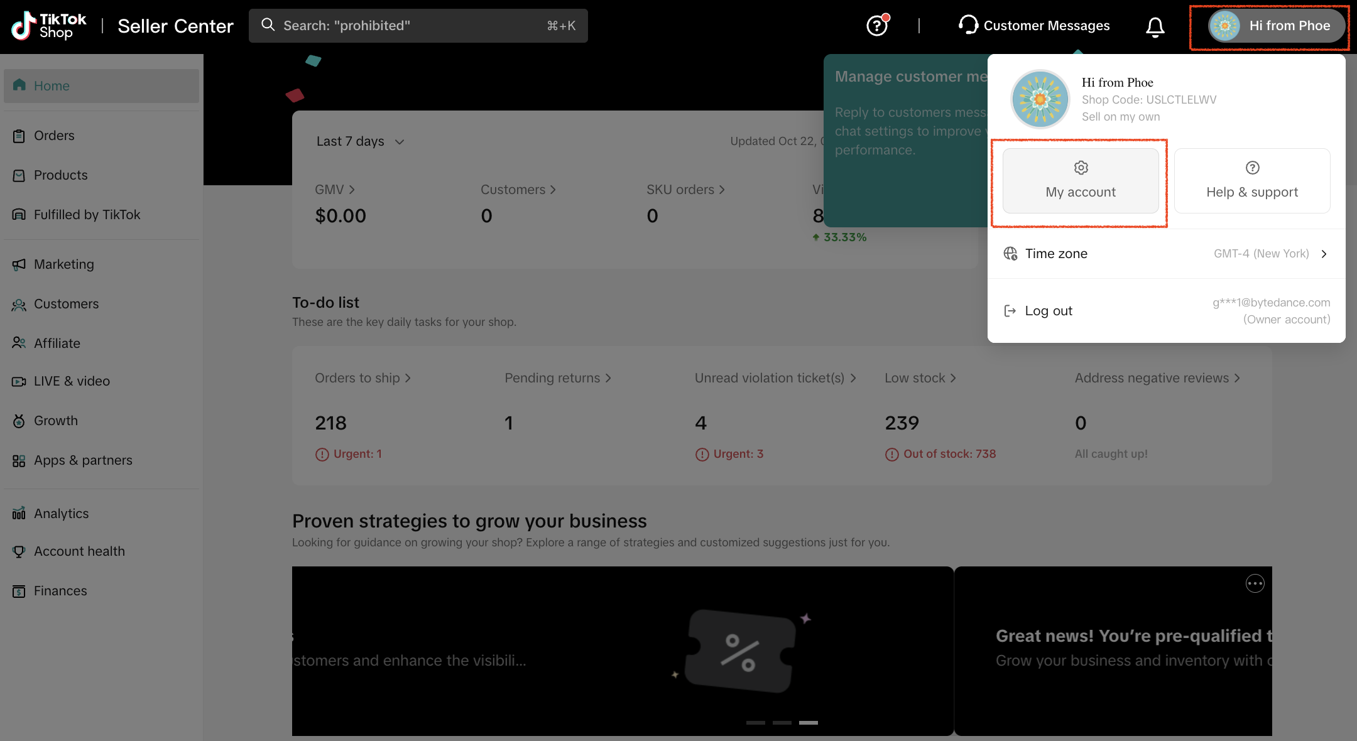The height and width of the screenshot is (741, 1357).
Task: Open the help question mark icon
Action: click(x=877, y=26)
